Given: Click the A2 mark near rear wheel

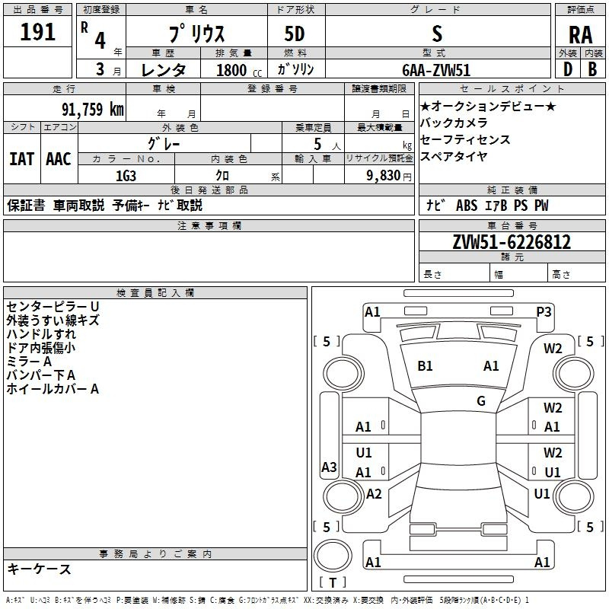Looking at the screenshot, I should [x=374, y=494].
